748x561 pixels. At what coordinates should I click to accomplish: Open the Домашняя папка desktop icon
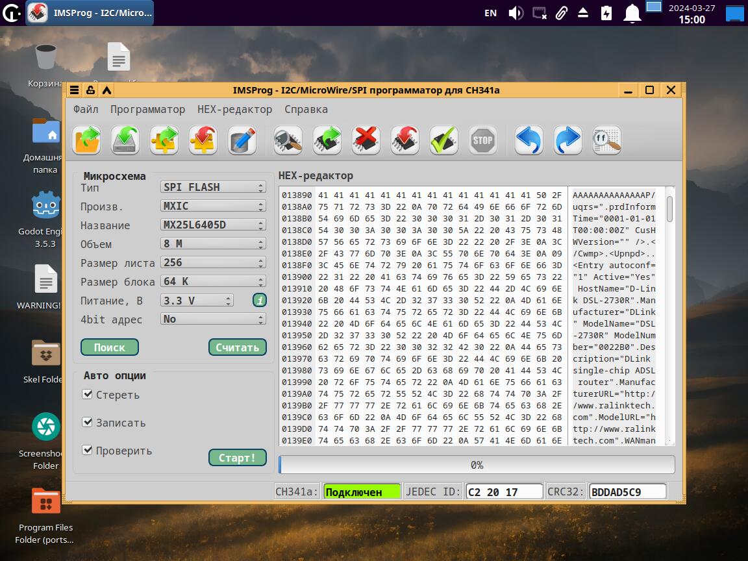[x=46, y=131]
